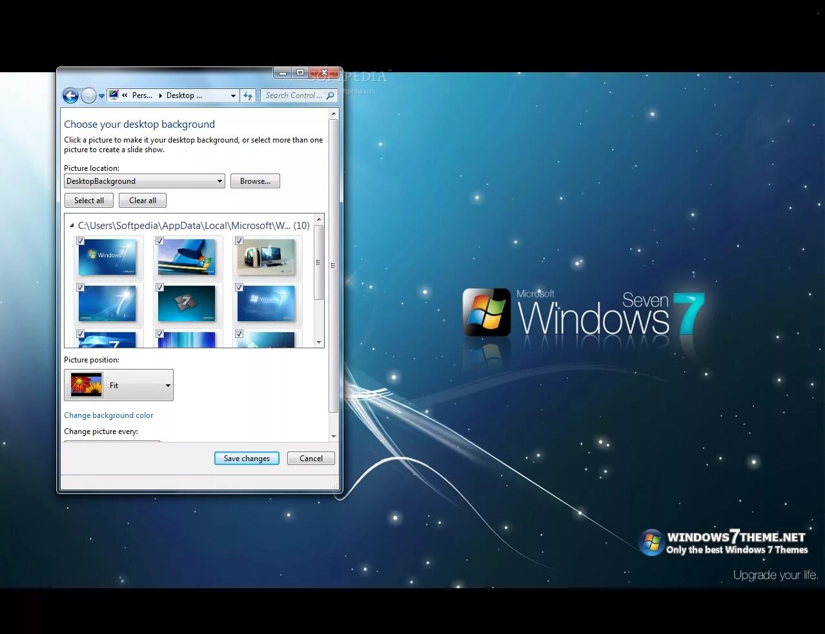The height and width of the screenshot is (634, 825).
Task: Collapse the C:\Users\Softpedia folder group
Action: (72, 226)
